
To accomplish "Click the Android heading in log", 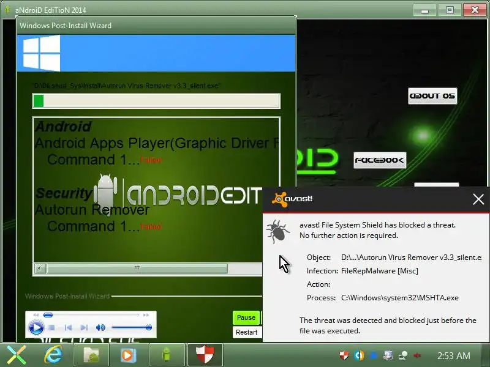I will pos(64,127).
